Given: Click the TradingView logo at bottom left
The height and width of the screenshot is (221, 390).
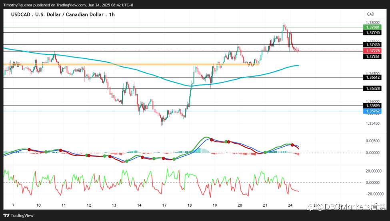Looking at the screenshot, I should (18, 215).
